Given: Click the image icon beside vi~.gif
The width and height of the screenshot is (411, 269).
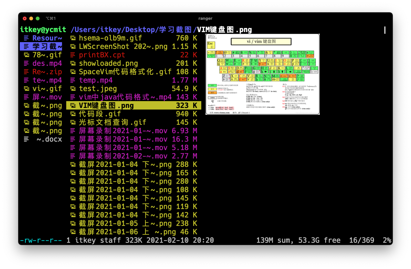Looking at the screenshot, I should tap(26, 89).
